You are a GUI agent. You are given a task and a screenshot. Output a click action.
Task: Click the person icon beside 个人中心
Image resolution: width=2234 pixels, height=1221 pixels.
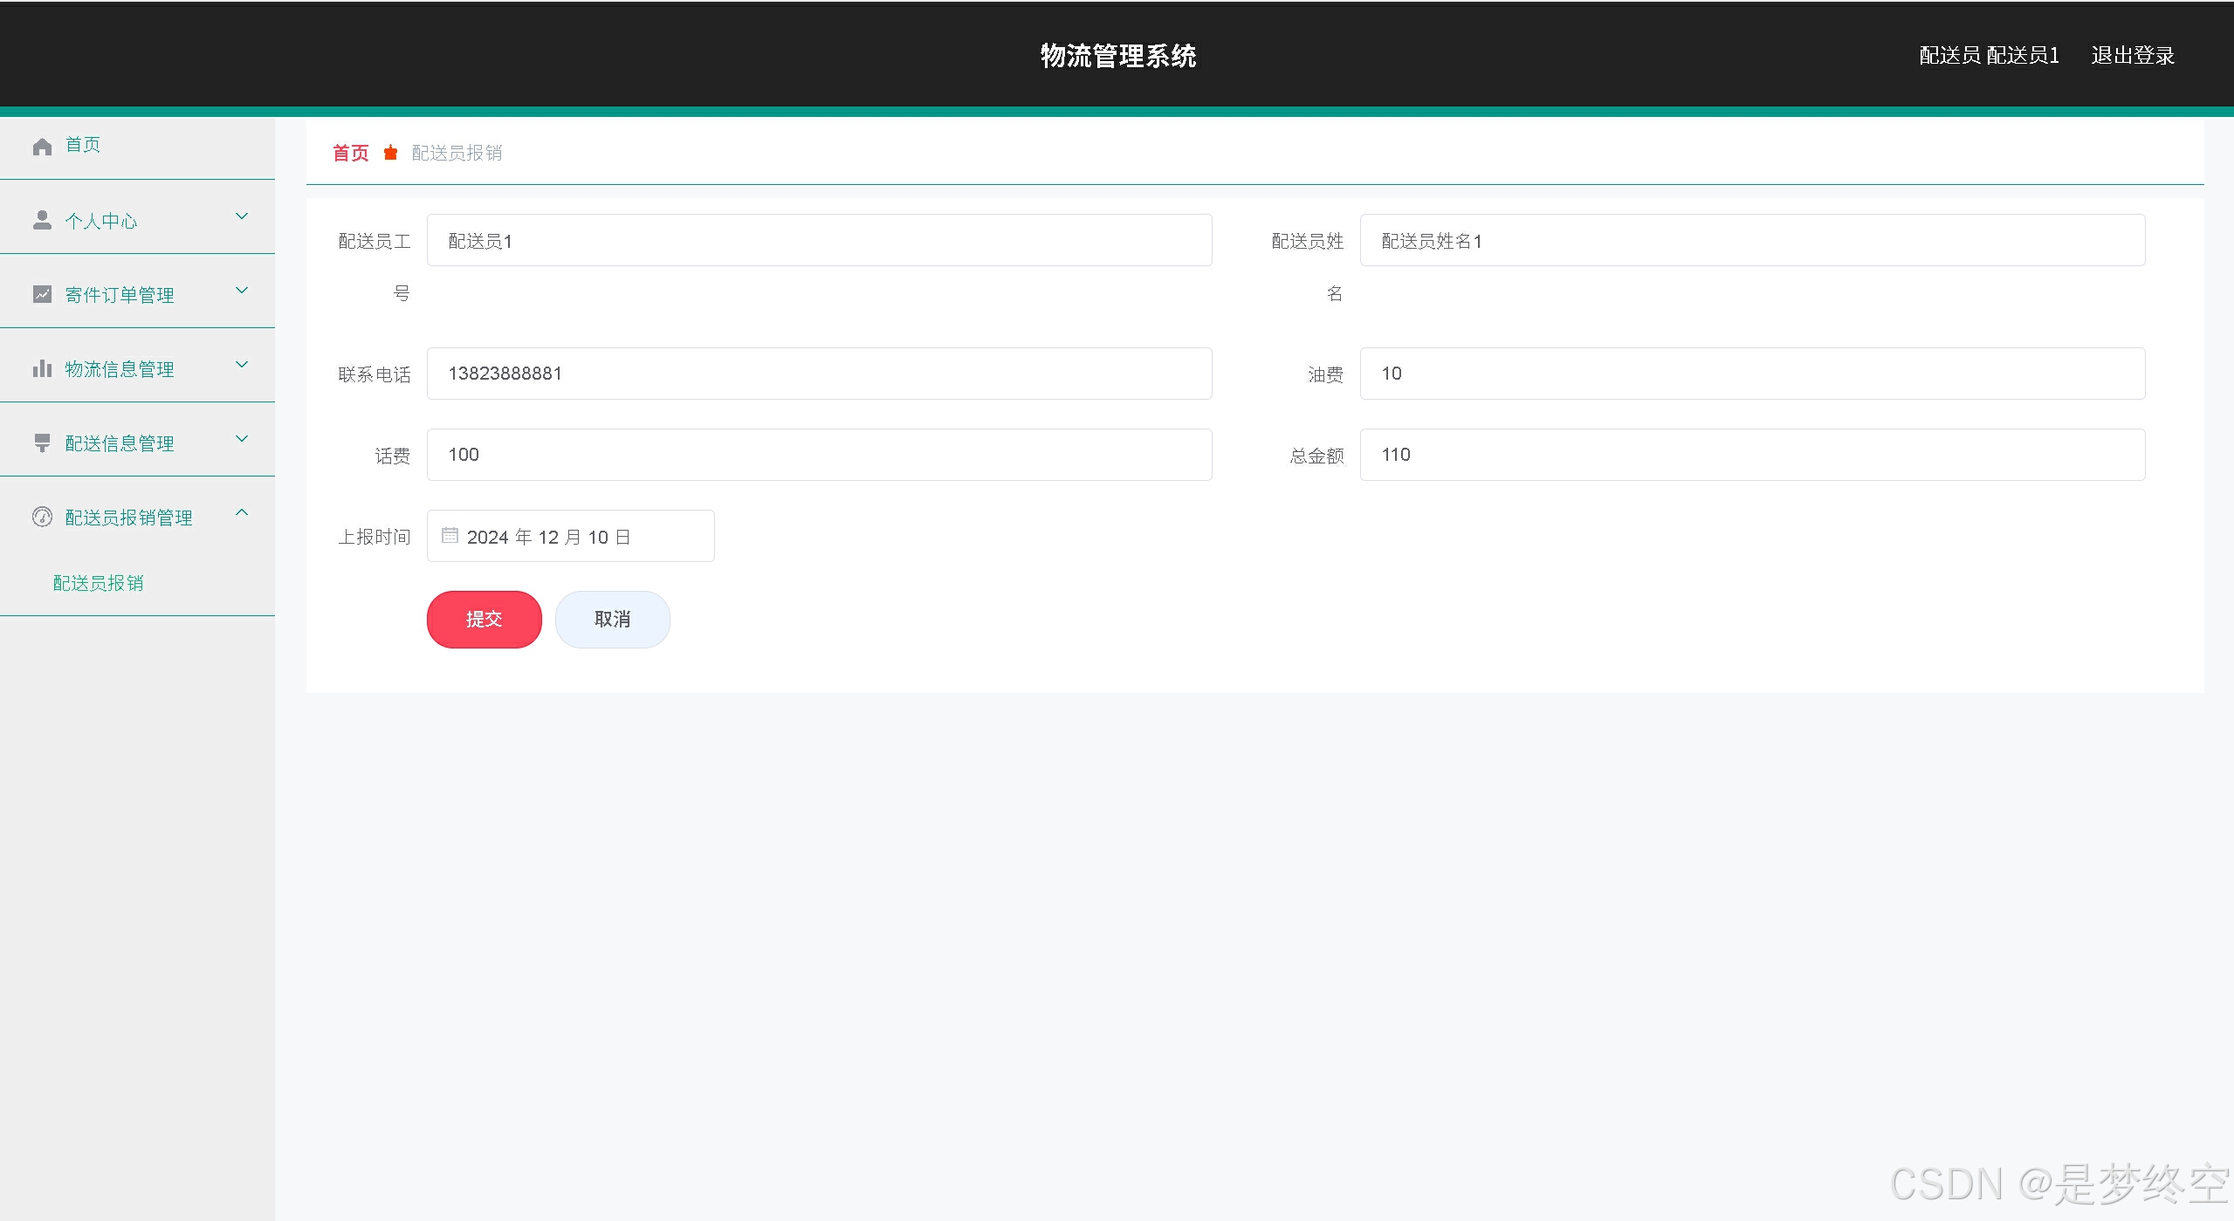coord(42,220)
